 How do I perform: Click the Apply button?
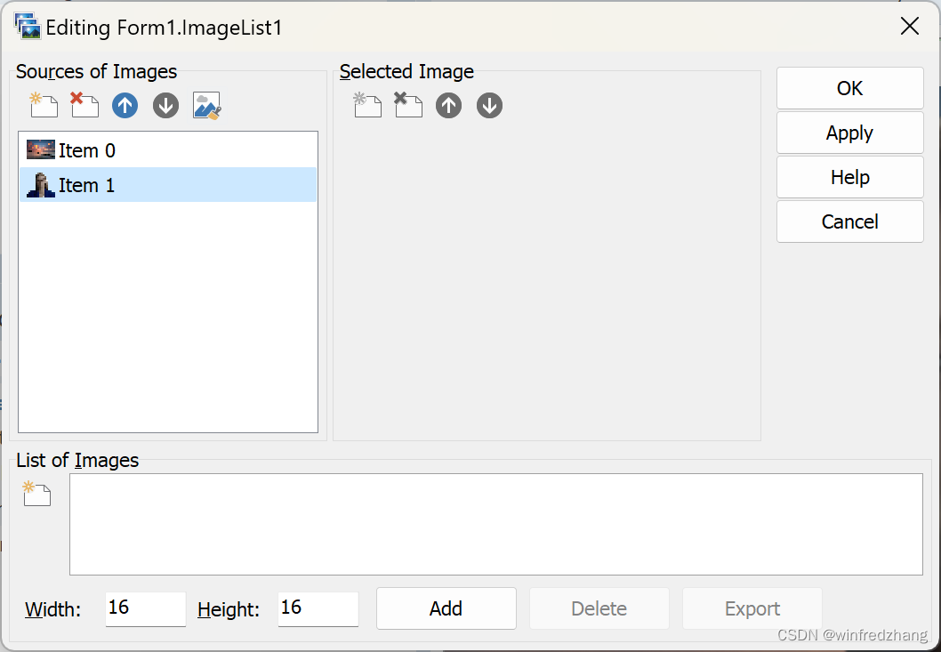point(849,133)
